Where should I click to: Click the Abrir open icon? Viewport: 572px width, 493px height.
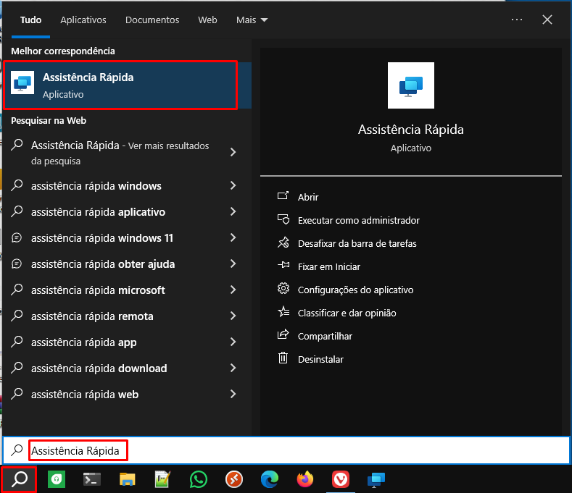click(x=283, y=196)
